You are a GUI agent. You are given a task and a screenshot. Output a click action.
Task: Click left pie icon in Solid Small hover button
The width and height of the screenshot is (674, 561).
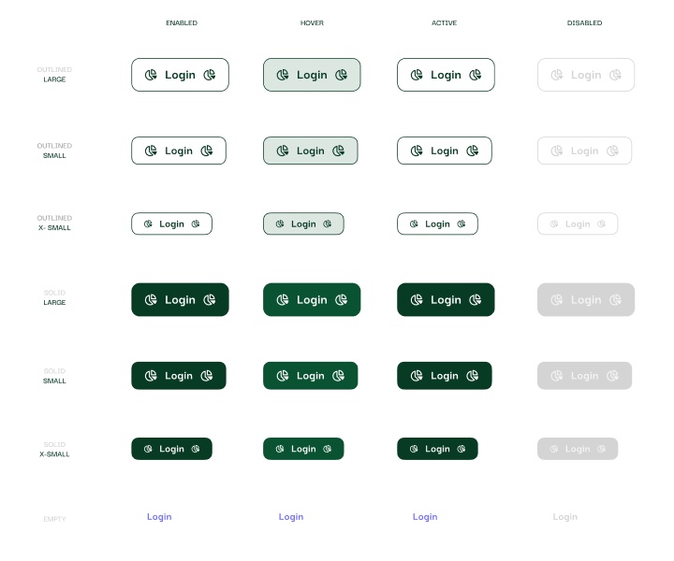[283, 376]
